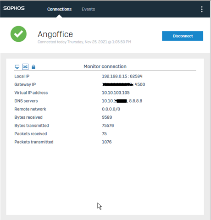
Task: Select packets transmitted value 1076
Action: [x=107, y=142]
